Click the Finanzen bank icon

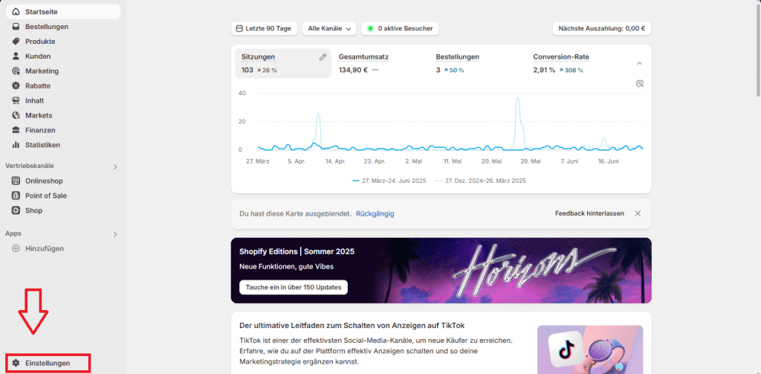pyautogui.click(x=16, y=130)
